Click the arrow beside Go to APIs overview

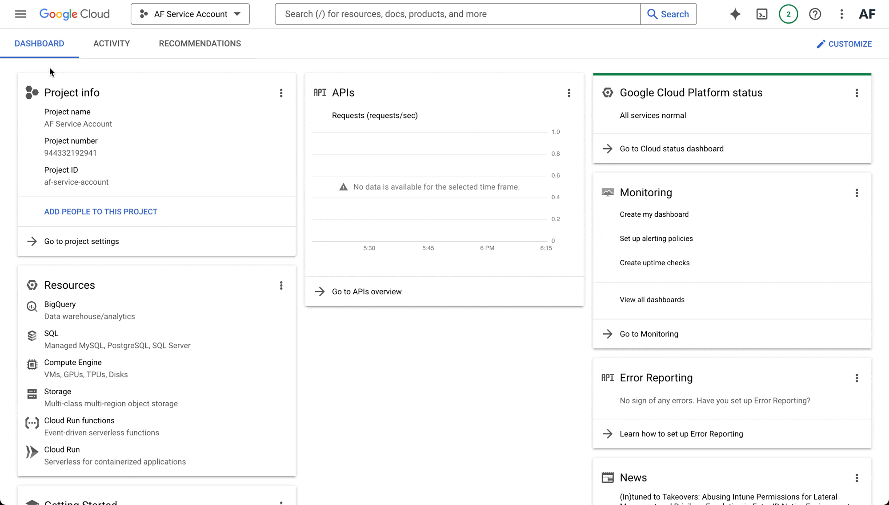[320, 291]
